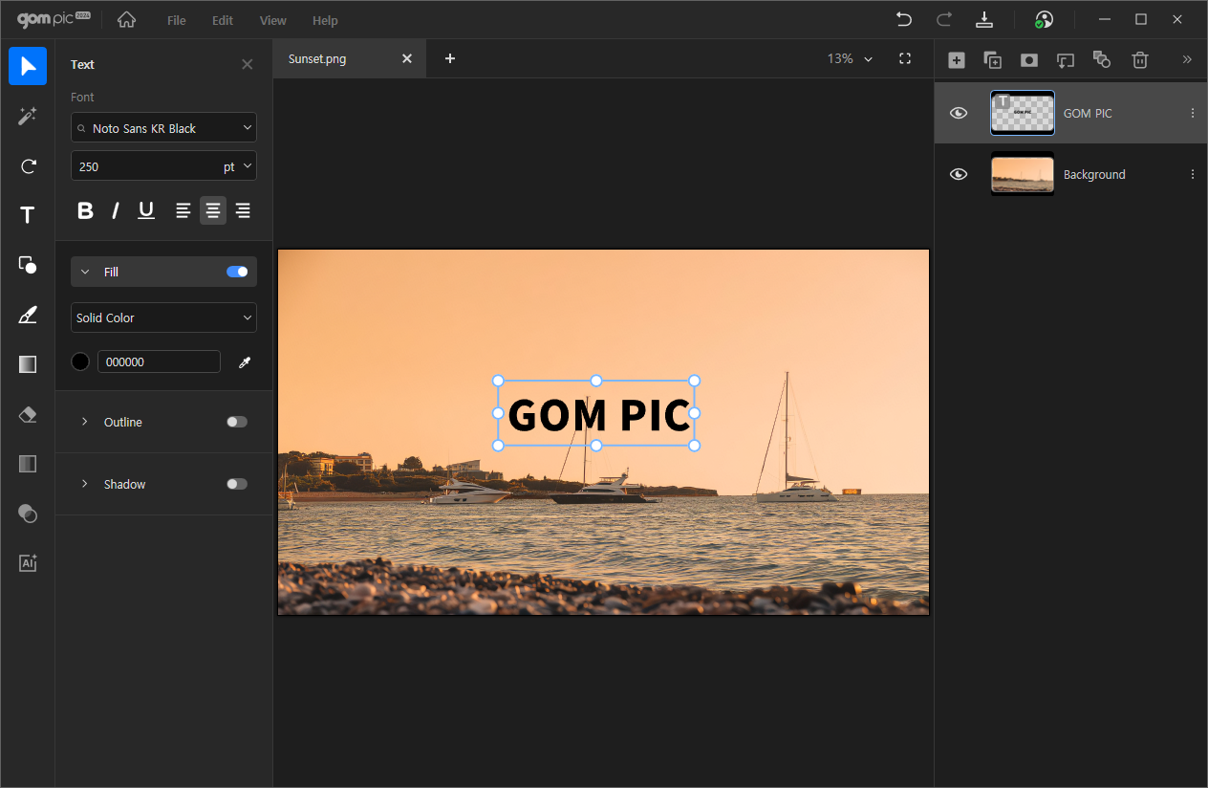
Task: Select the magic wand tool
Action: tap(28, 116)
